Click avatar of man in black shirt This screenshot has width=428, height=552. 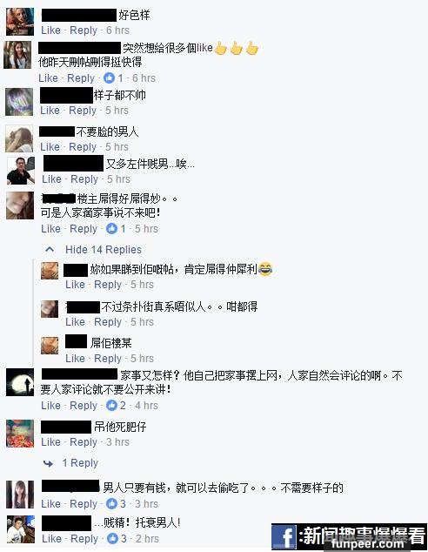tap(21, 171)
